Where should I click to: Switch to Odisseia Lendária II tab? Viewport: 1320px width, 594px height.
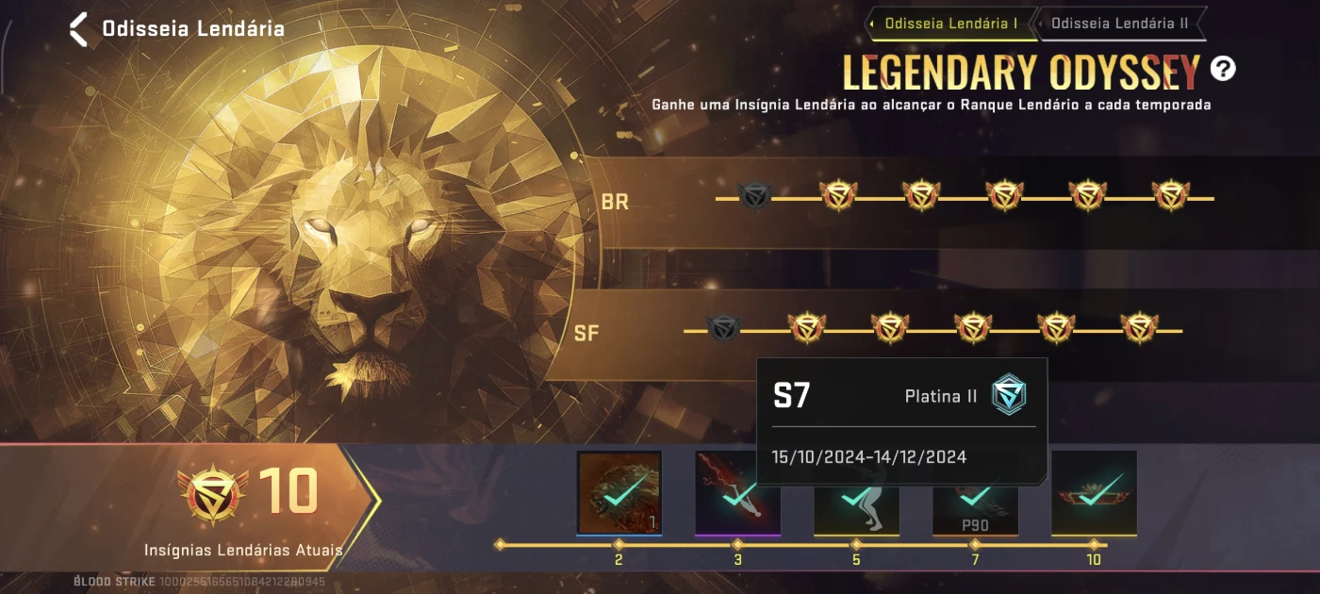point(1119,24)
